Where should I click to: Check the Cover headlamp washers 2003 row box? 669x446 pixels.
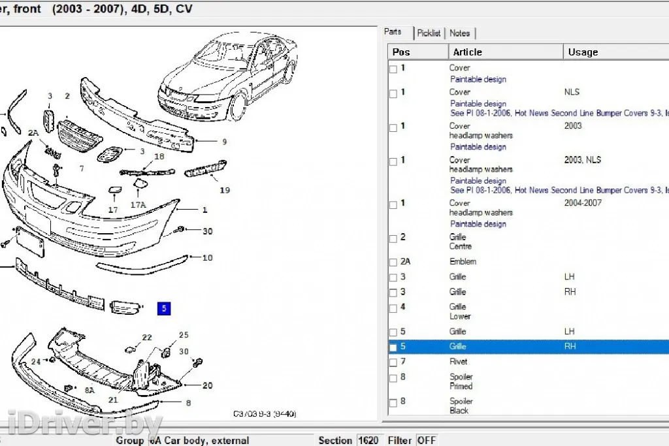click(x=393, y=127)
